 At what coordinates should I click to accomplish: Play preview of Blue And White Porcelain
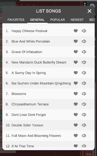[x=84, y=41]
